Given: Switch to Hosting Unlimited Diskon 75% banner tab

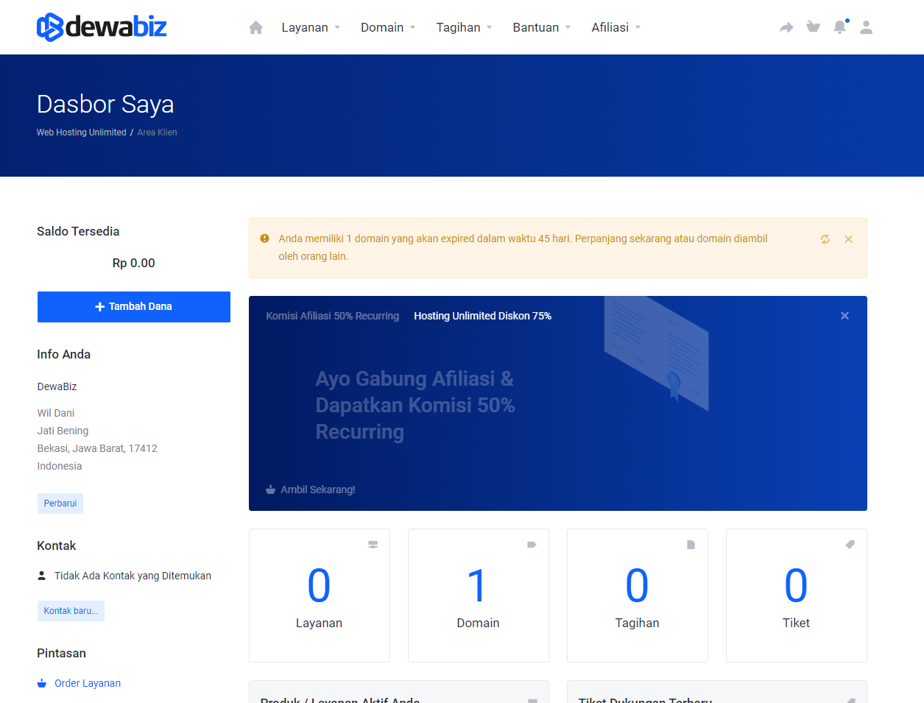Looking at the screenshot, I should click(482, 316).
